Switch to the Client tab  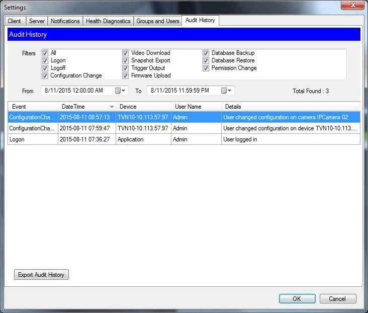click(x=15, y=21)
